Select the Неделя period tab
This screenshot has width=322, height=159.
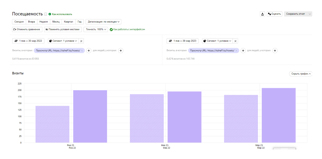tap(43, 22)
